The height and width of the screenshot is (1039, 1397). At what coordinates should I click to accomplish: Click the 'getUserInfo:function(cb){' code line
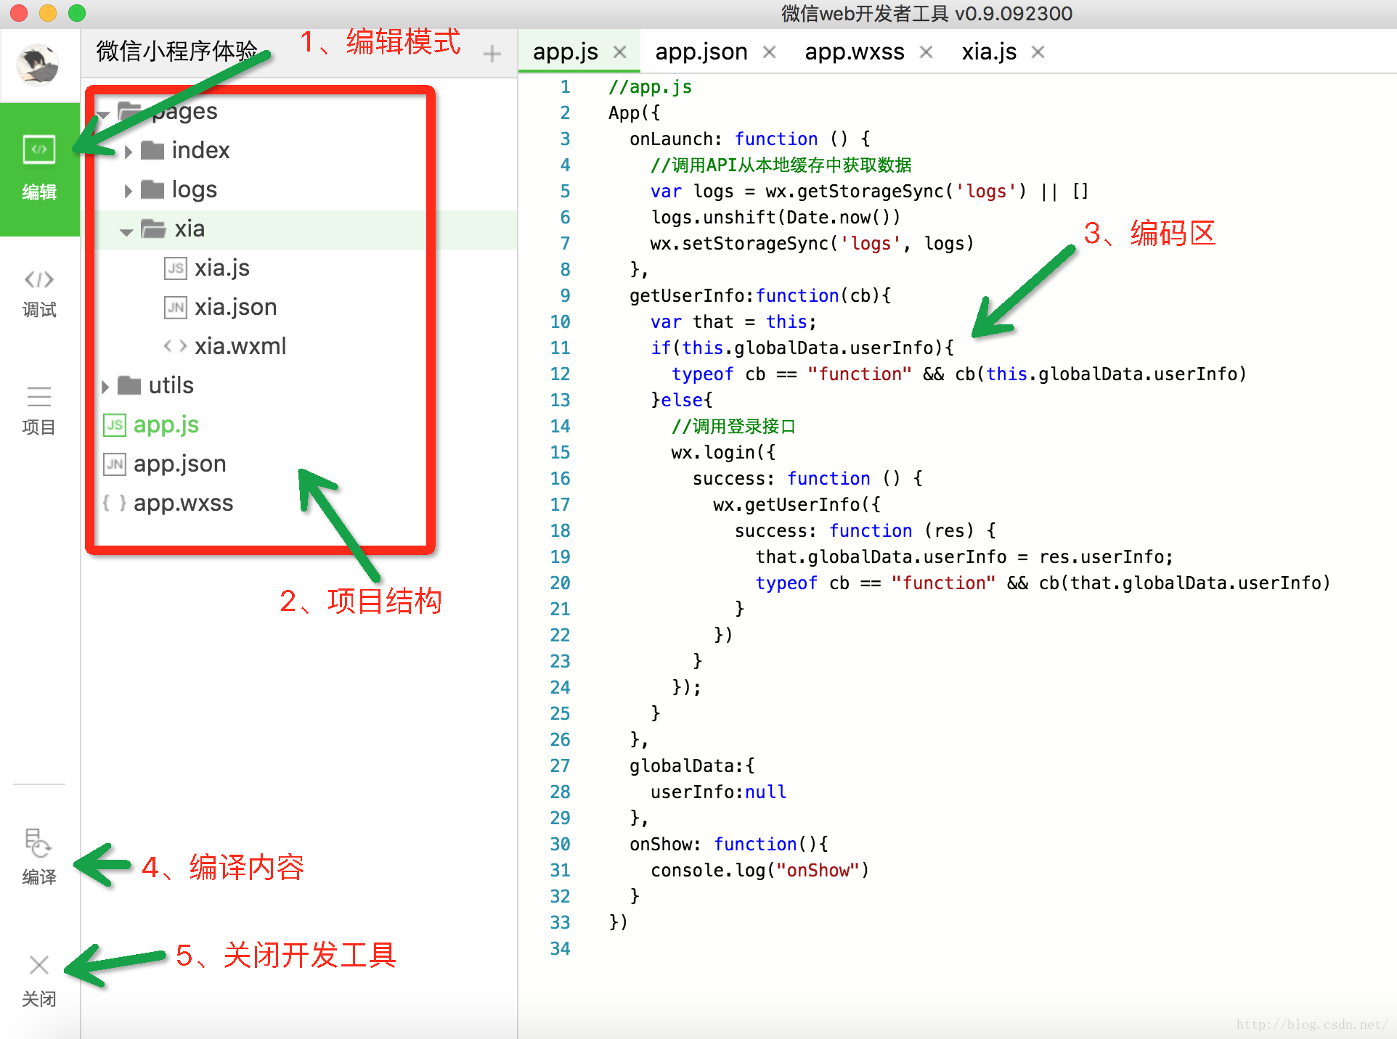pos(759,296)
